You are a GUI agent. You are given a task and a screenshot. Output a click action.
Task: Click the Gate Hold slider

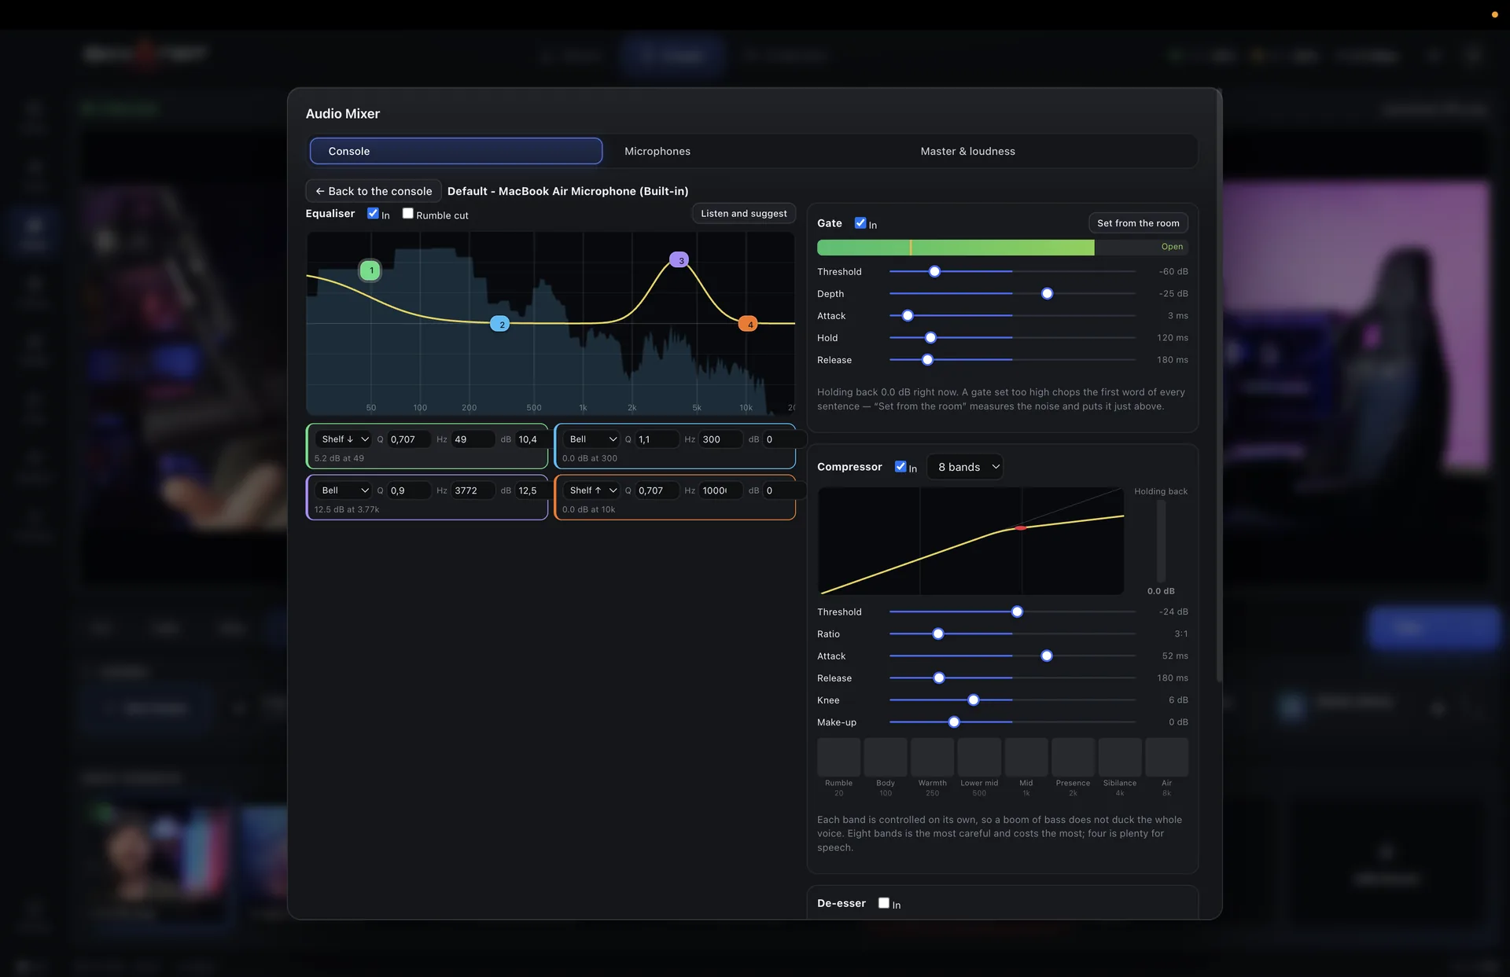pyautogui.click(x=1012, y=338)
